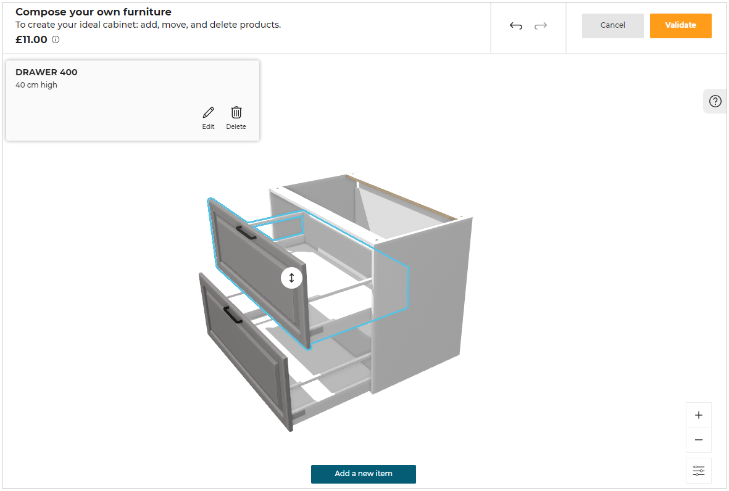Delete the selected drawer via trash icon
729x491 pixels.
point(236,117)
